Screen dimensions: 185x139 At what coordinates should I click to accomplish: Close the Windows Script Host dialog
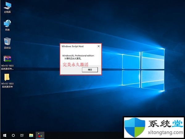[99, 46]
